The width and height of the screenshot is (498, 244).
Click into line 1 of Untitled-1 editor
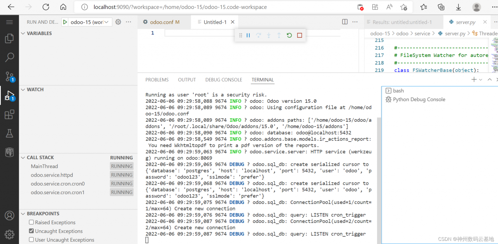pos(252,33)
